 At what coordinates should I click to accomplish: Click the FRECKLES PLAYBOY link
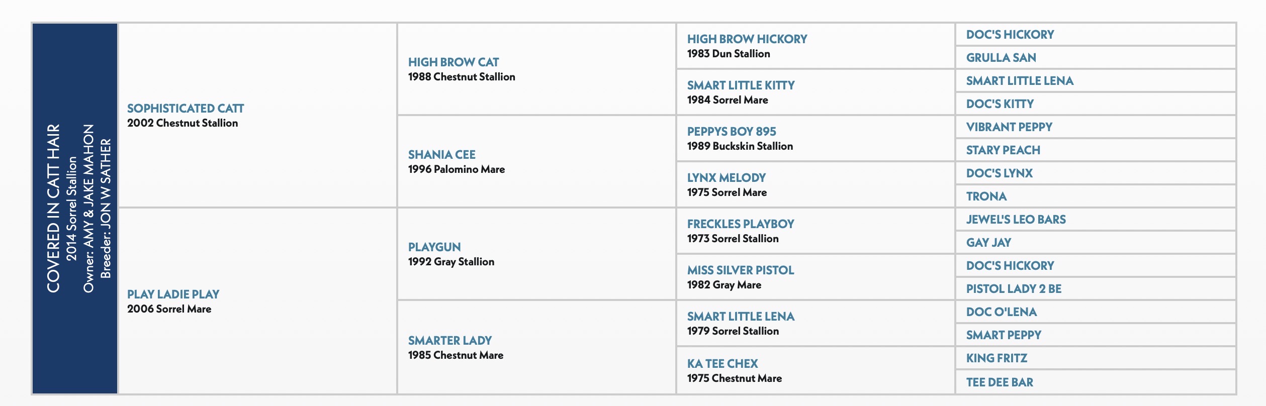741,224
